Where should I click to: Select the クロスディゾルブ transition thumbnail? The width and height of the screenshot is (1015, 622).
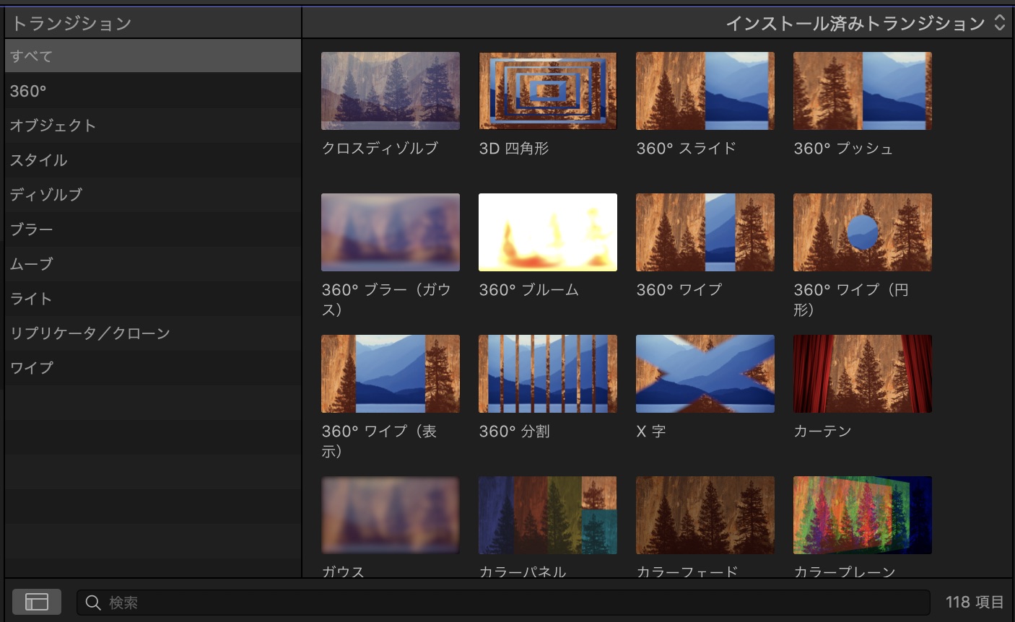coord(390,91)
